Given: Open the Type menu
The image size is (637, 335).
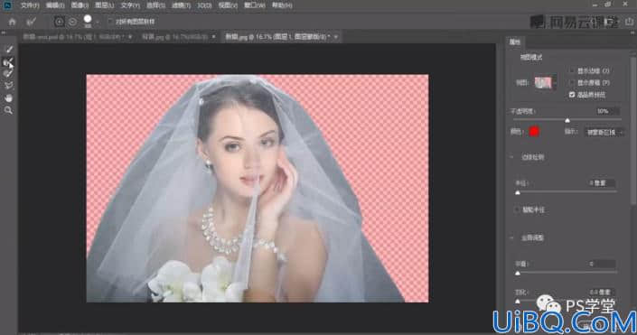Looking at the screenshot, I should pyautogui.click(x=130, y=5).
